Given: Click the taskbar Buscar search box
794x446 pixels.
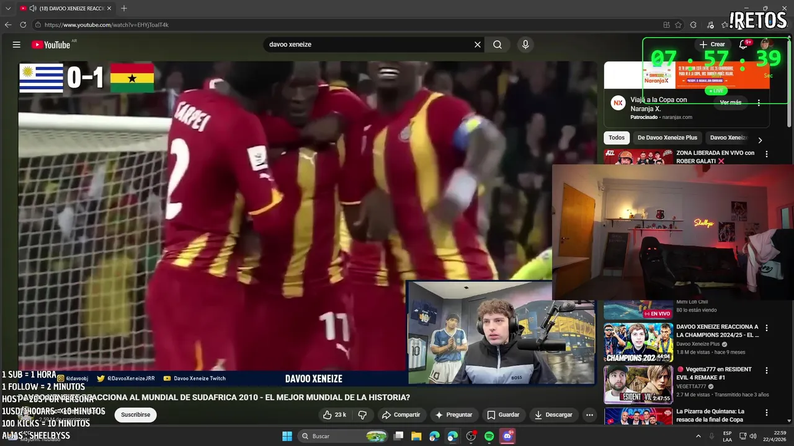Looking at the screenshot, I should pyautogui.click(x=344, y=436).
